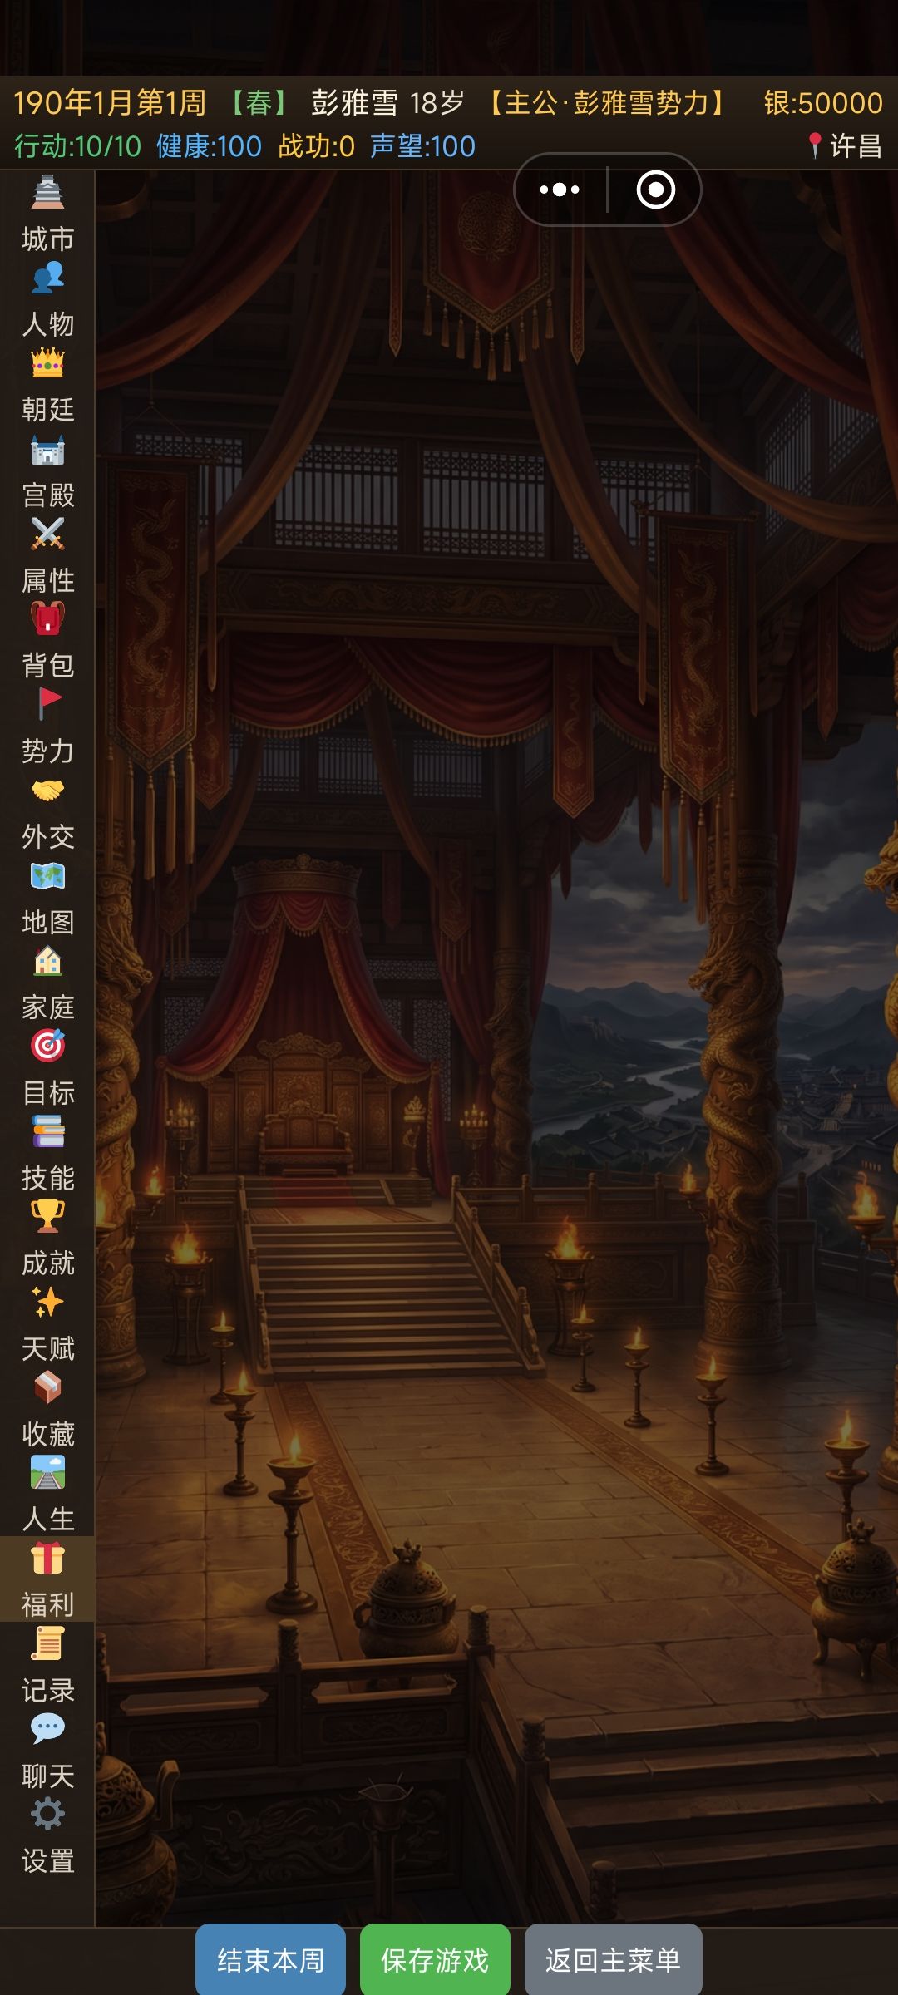Tap the 健康:100 health value
898x1995 pixels.
[209, 146]
